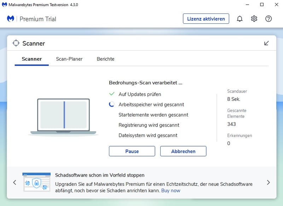
Task: Click the Malwarebytes logo in header
Action: pos(11,19)
